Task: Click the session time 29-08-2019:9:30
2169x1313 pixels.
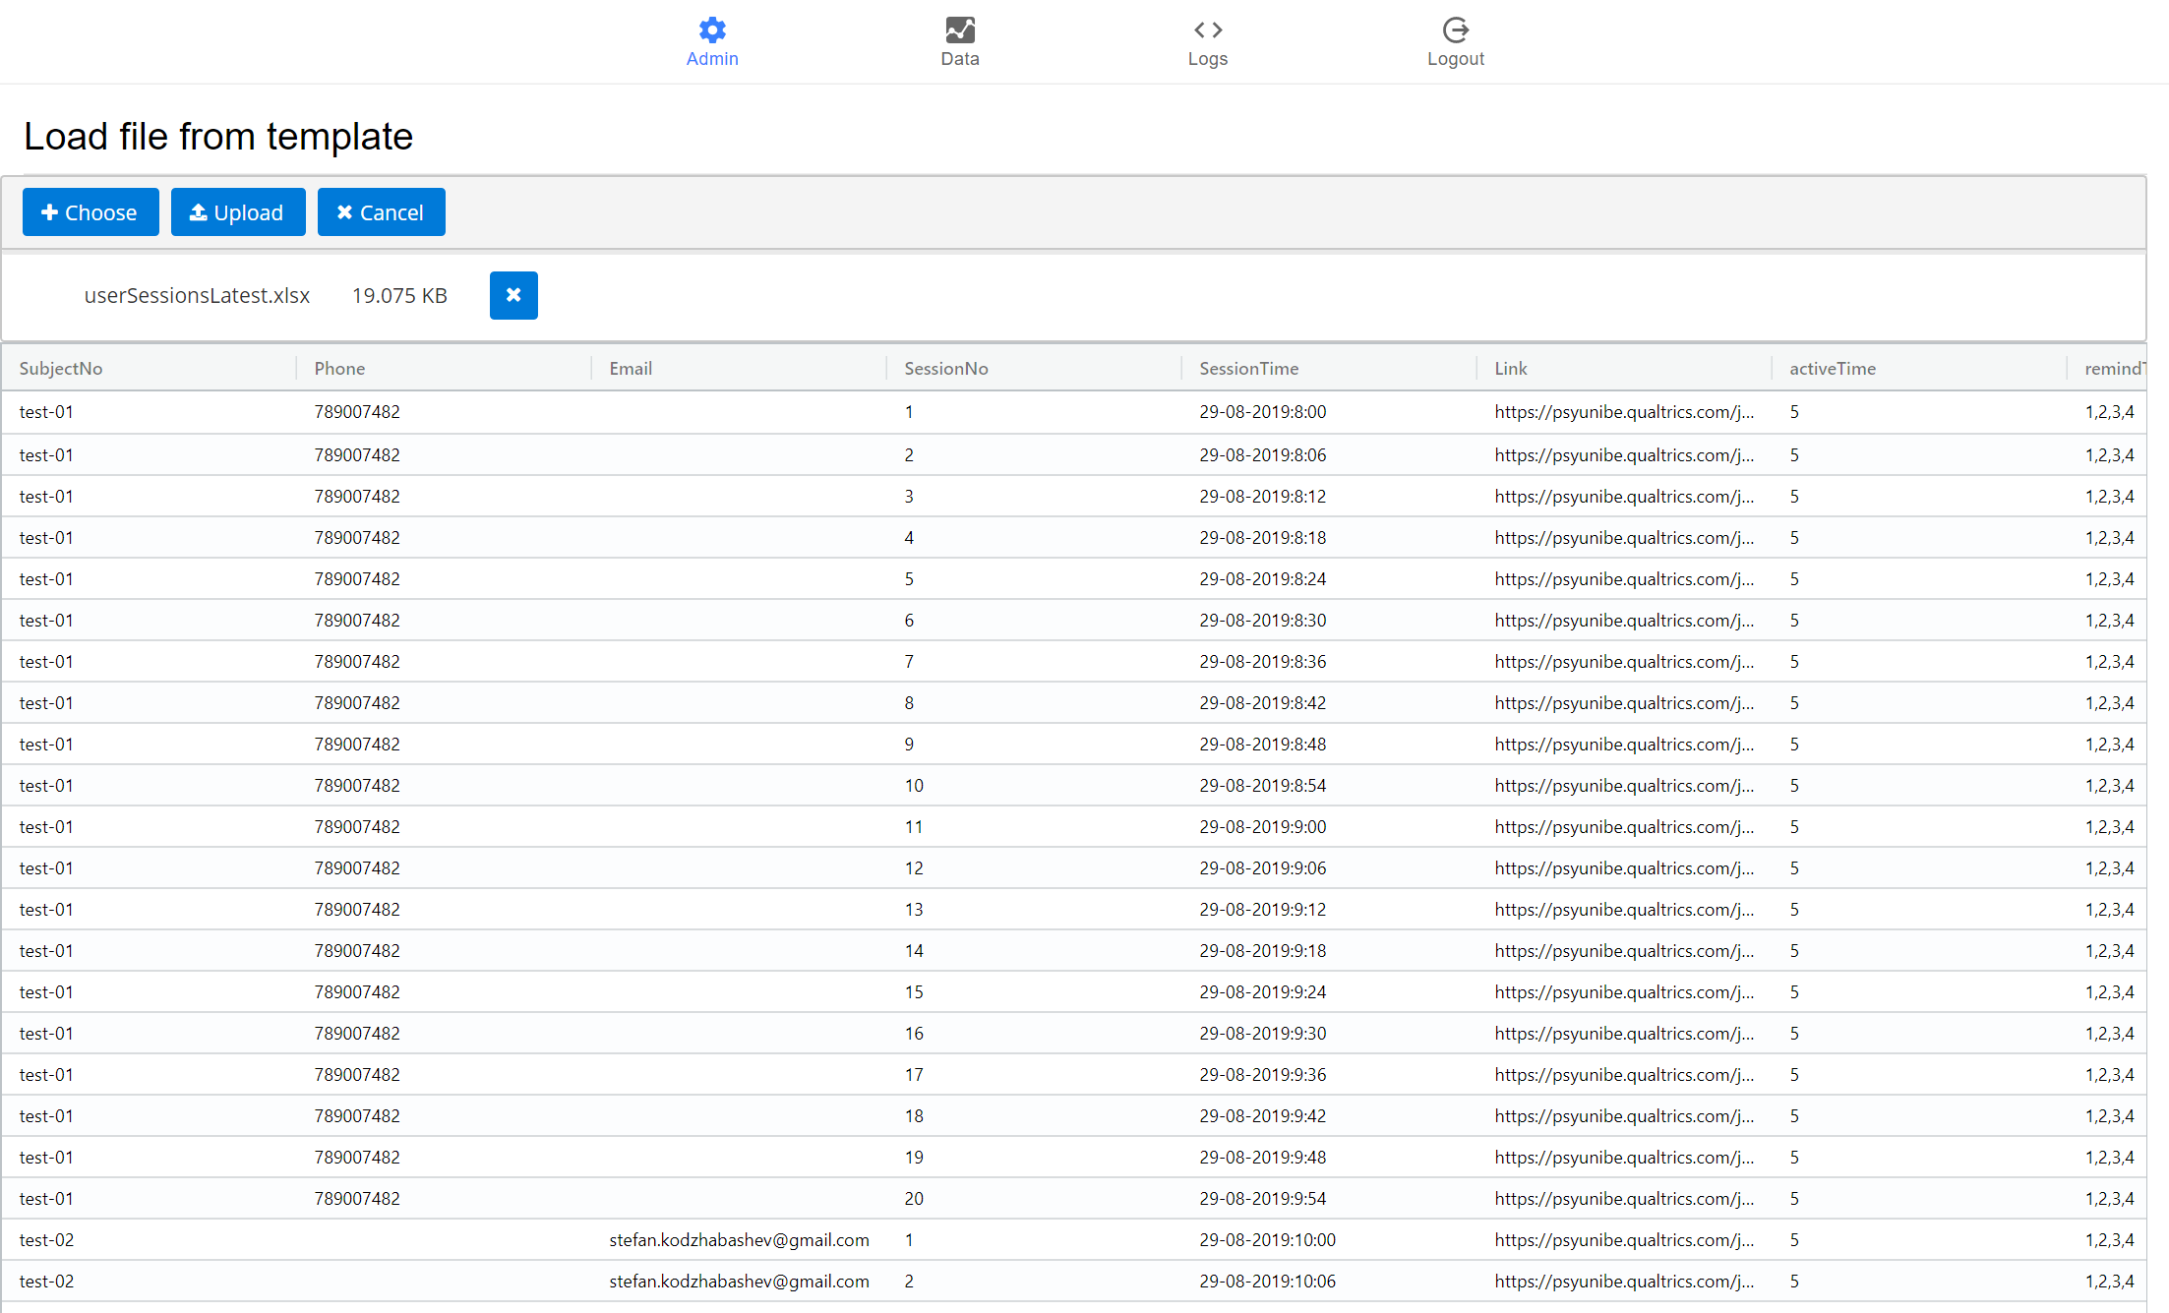Action: click(1263, 1034)
